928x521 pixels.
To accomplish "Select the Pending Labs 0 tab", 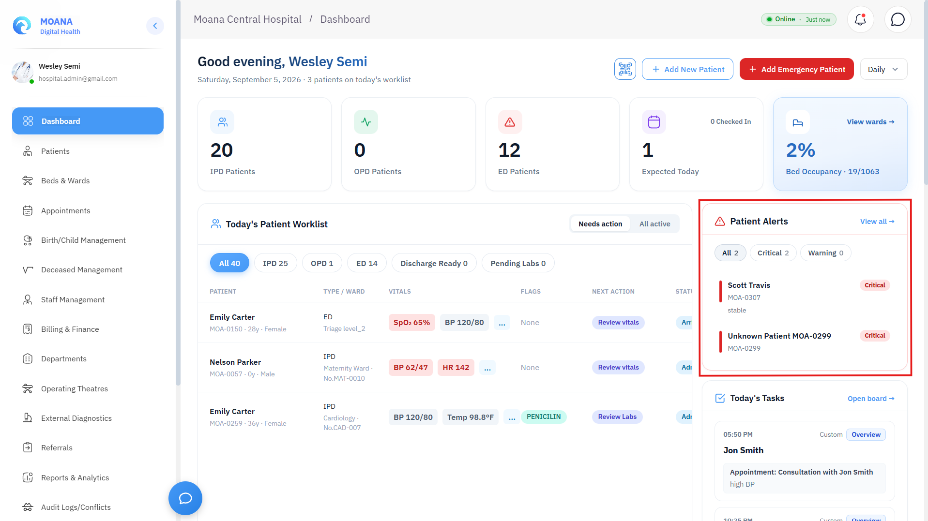I will (518, 263).
